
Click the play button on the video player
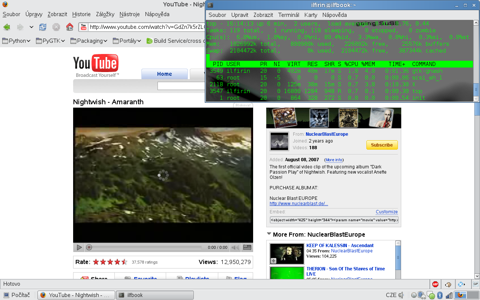(79, 247)
